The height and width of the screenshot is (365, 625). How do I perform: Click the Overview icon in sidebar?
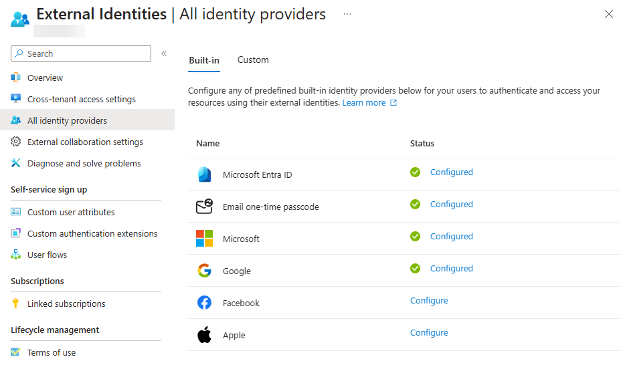coord(15,78)
